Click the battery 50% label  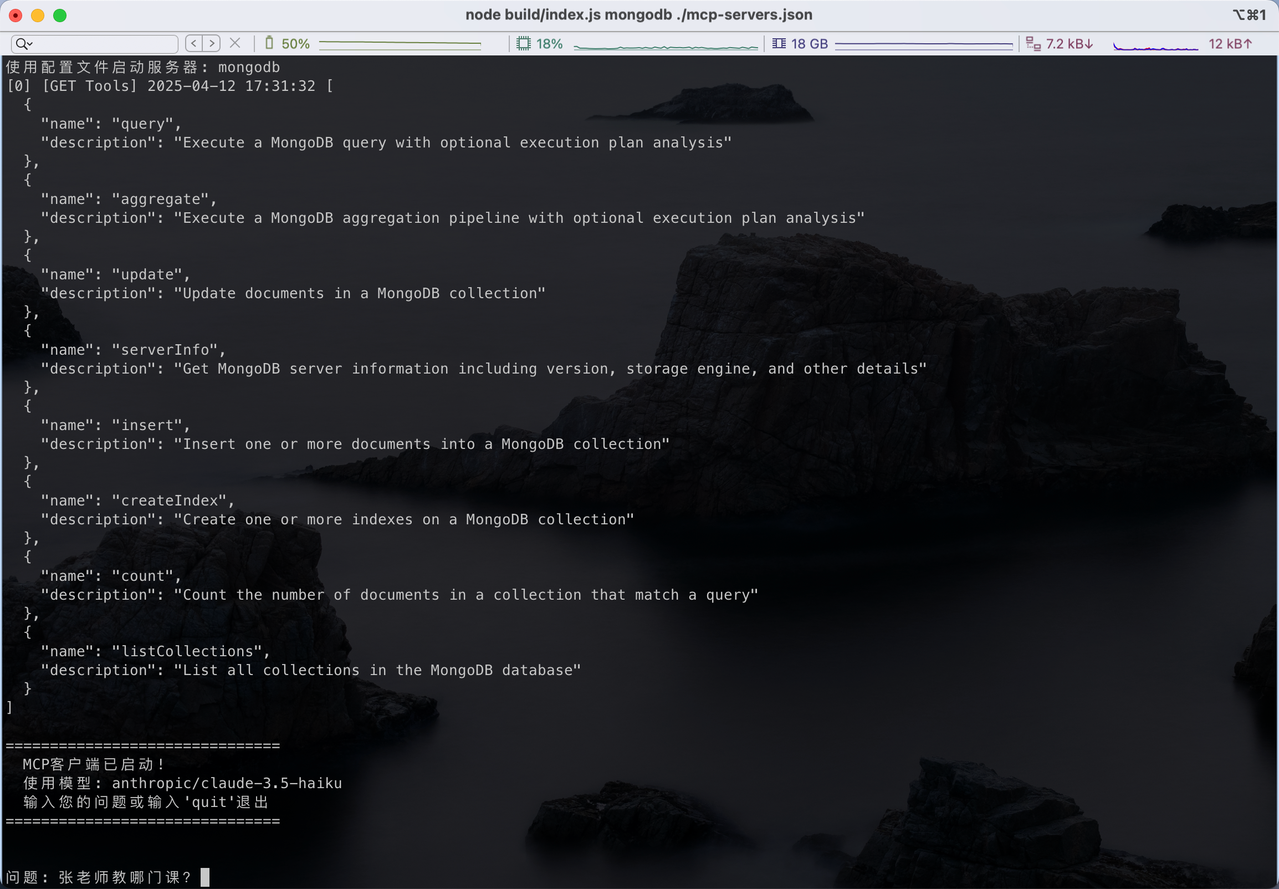(296, 44)
